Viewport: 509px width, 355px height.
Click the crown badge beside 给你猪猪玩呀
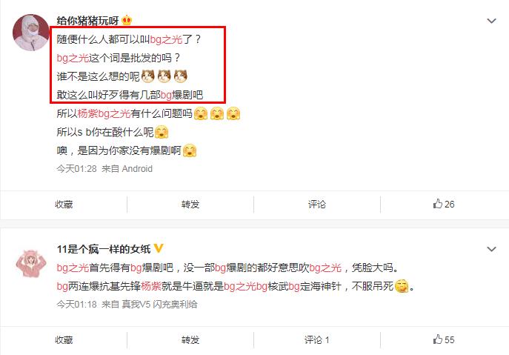point(127,21)
